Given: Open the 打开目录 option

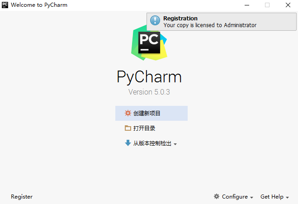Looking at the screenshot, I should point(144,128).
